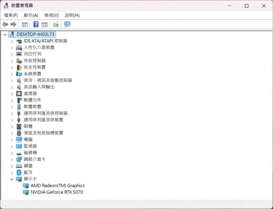Click the icon next to AMD Radeon(TM) Graphics

coord(26,186)
